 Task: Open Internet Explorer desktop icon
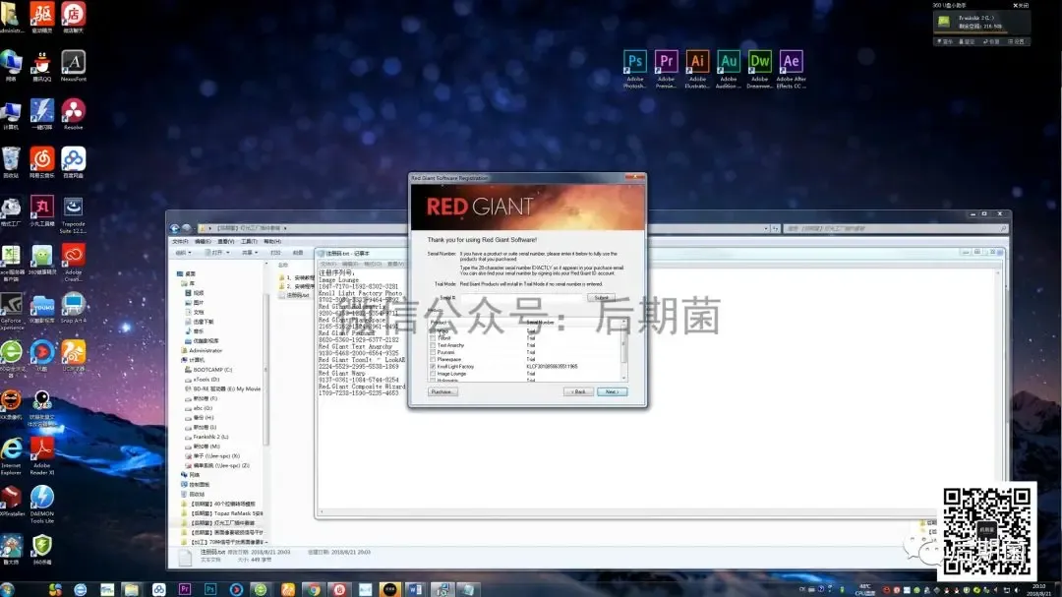click(x=11, y=456)
